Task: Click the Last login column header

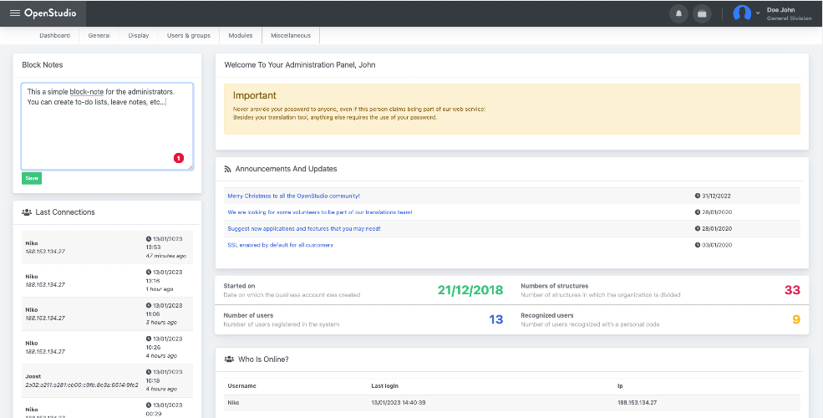Action: coord(384,386)
